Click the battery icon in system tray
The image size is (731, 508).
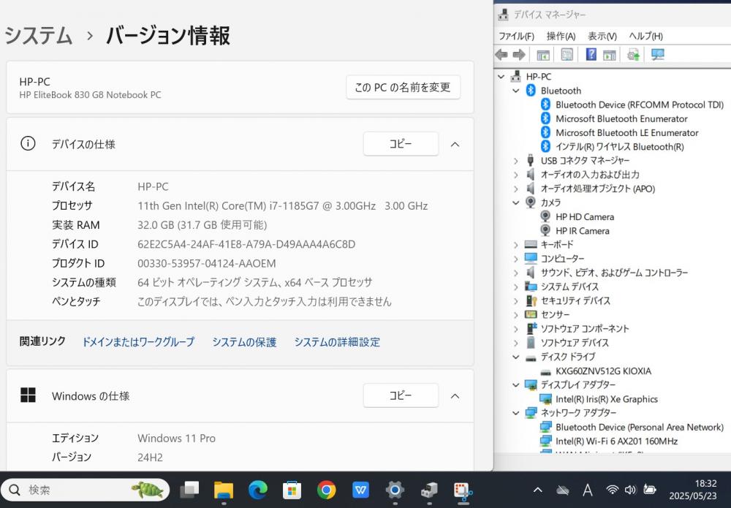(649, 490)
